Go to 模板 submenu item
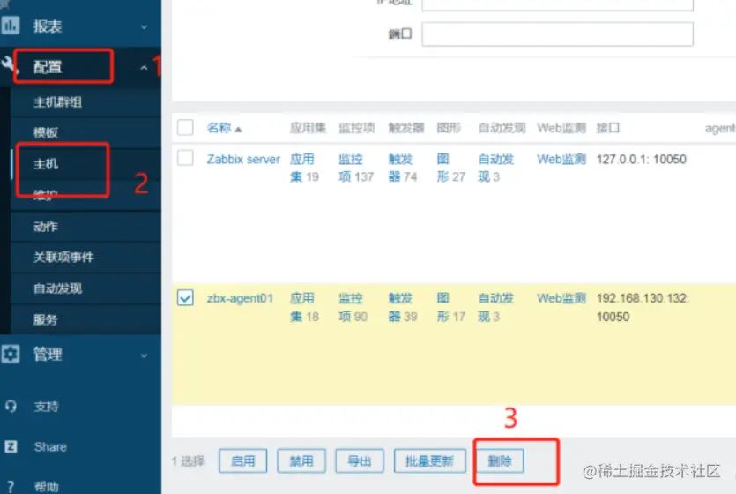Viewport: 736px width, 494px height. [x=46, y=133]
